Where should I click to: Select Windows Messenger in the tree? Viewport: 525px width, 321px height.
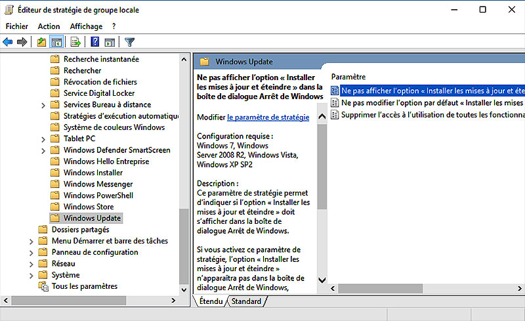98,184
